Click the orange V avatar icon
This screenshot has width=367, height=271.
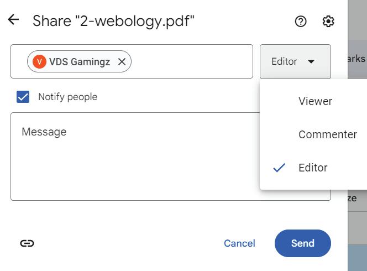(x=39, y=62)
